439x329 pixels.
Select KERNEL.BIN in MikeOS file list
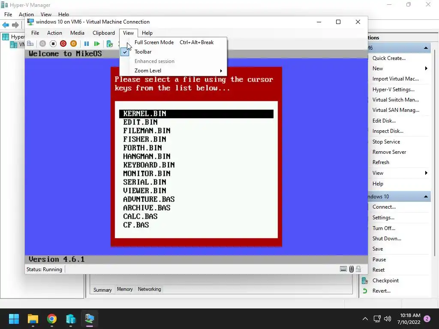pos(196,114)
